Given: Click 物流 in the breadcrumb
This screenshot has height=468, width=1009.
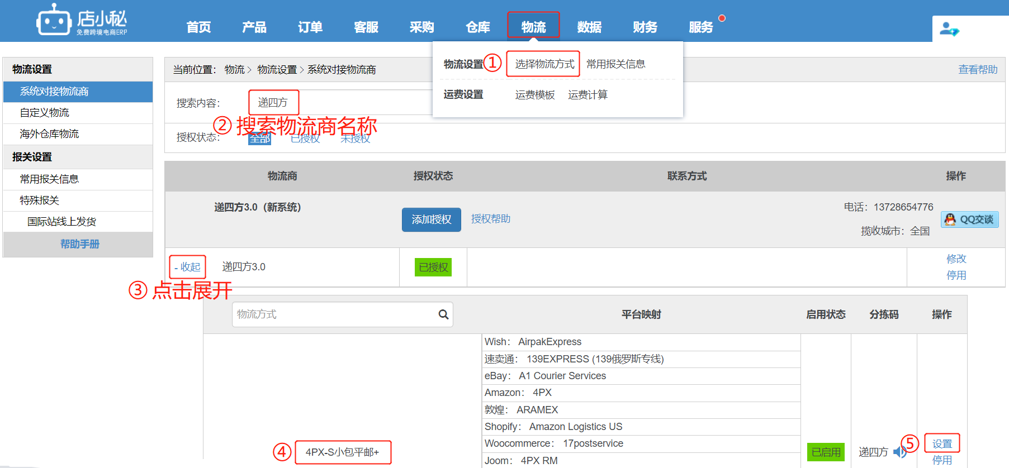Looking at the screenshot, I should click(235, 69).
